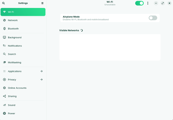The width and height of the screenshot is (173, 120).
Task: Open the Sound label
Action: 12,105
